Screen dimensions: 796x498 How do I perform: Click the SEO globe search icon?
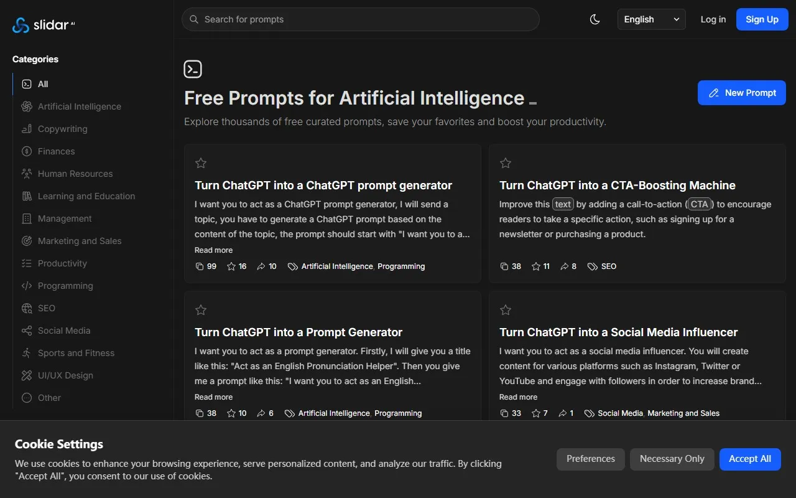coord(27,308)
